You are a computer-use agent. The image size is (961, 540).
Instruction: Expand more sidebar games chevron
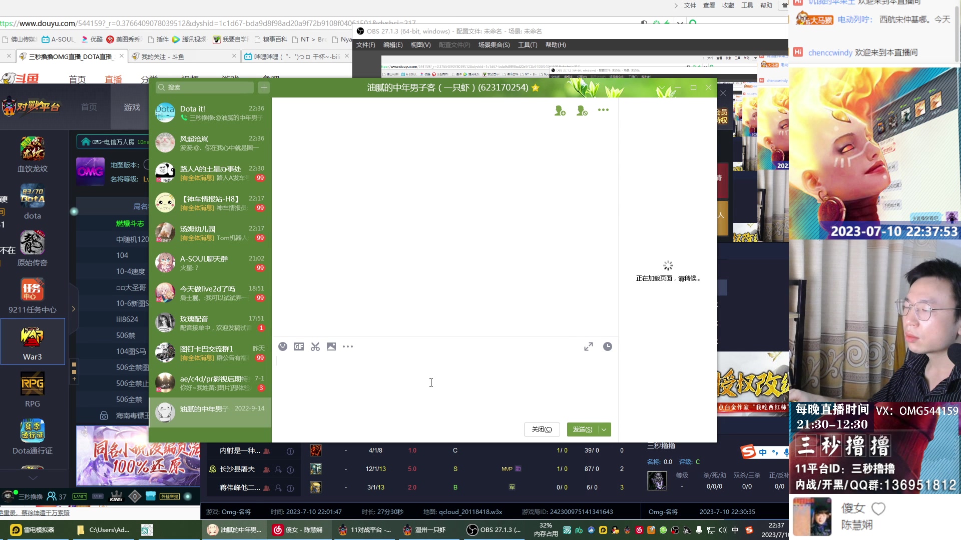click(33, 477)
